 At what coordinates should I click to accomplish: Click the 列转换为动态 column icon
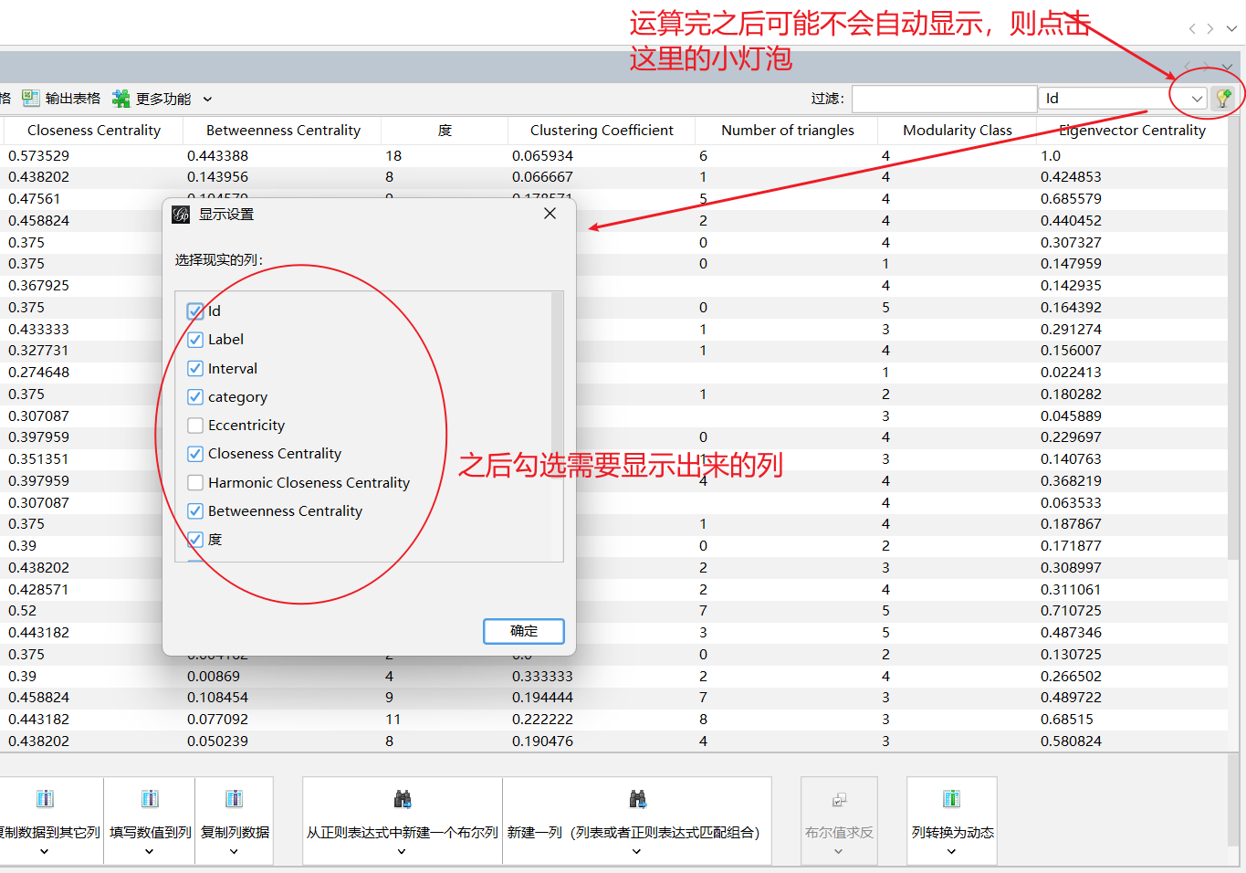pos(951,799)
